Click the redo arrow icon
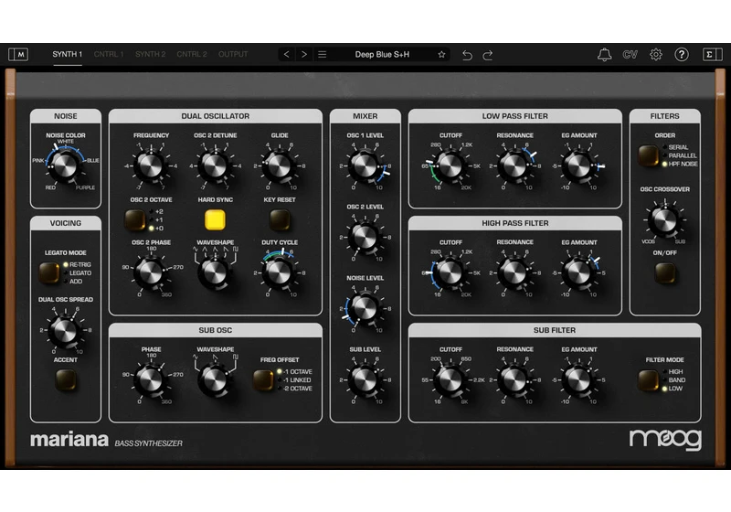The width and height of the screenshot is (731, 512). point(488,55)
